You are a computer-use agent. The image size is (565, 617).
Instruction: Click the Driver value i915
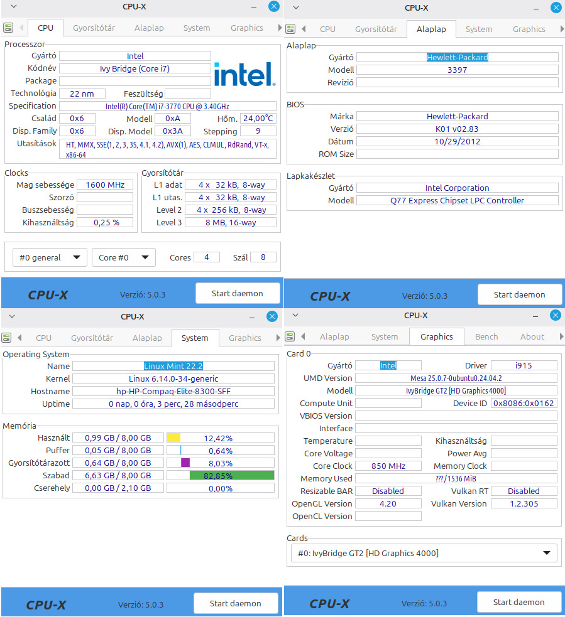524,365
